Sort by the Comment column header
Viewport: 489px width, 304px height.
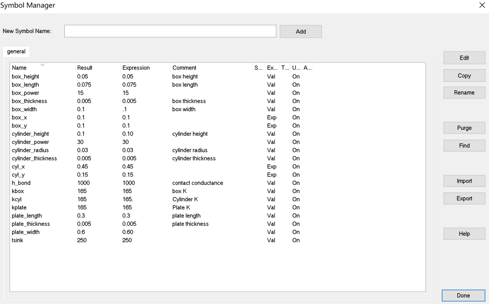pos(211,67)
